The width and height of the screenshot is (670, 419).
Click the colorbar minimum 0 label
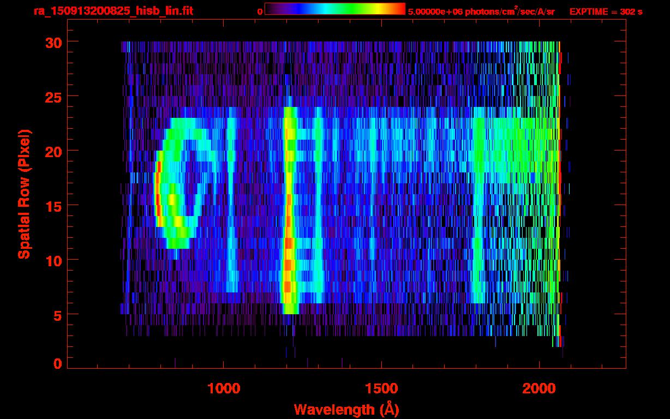point(260,11)
